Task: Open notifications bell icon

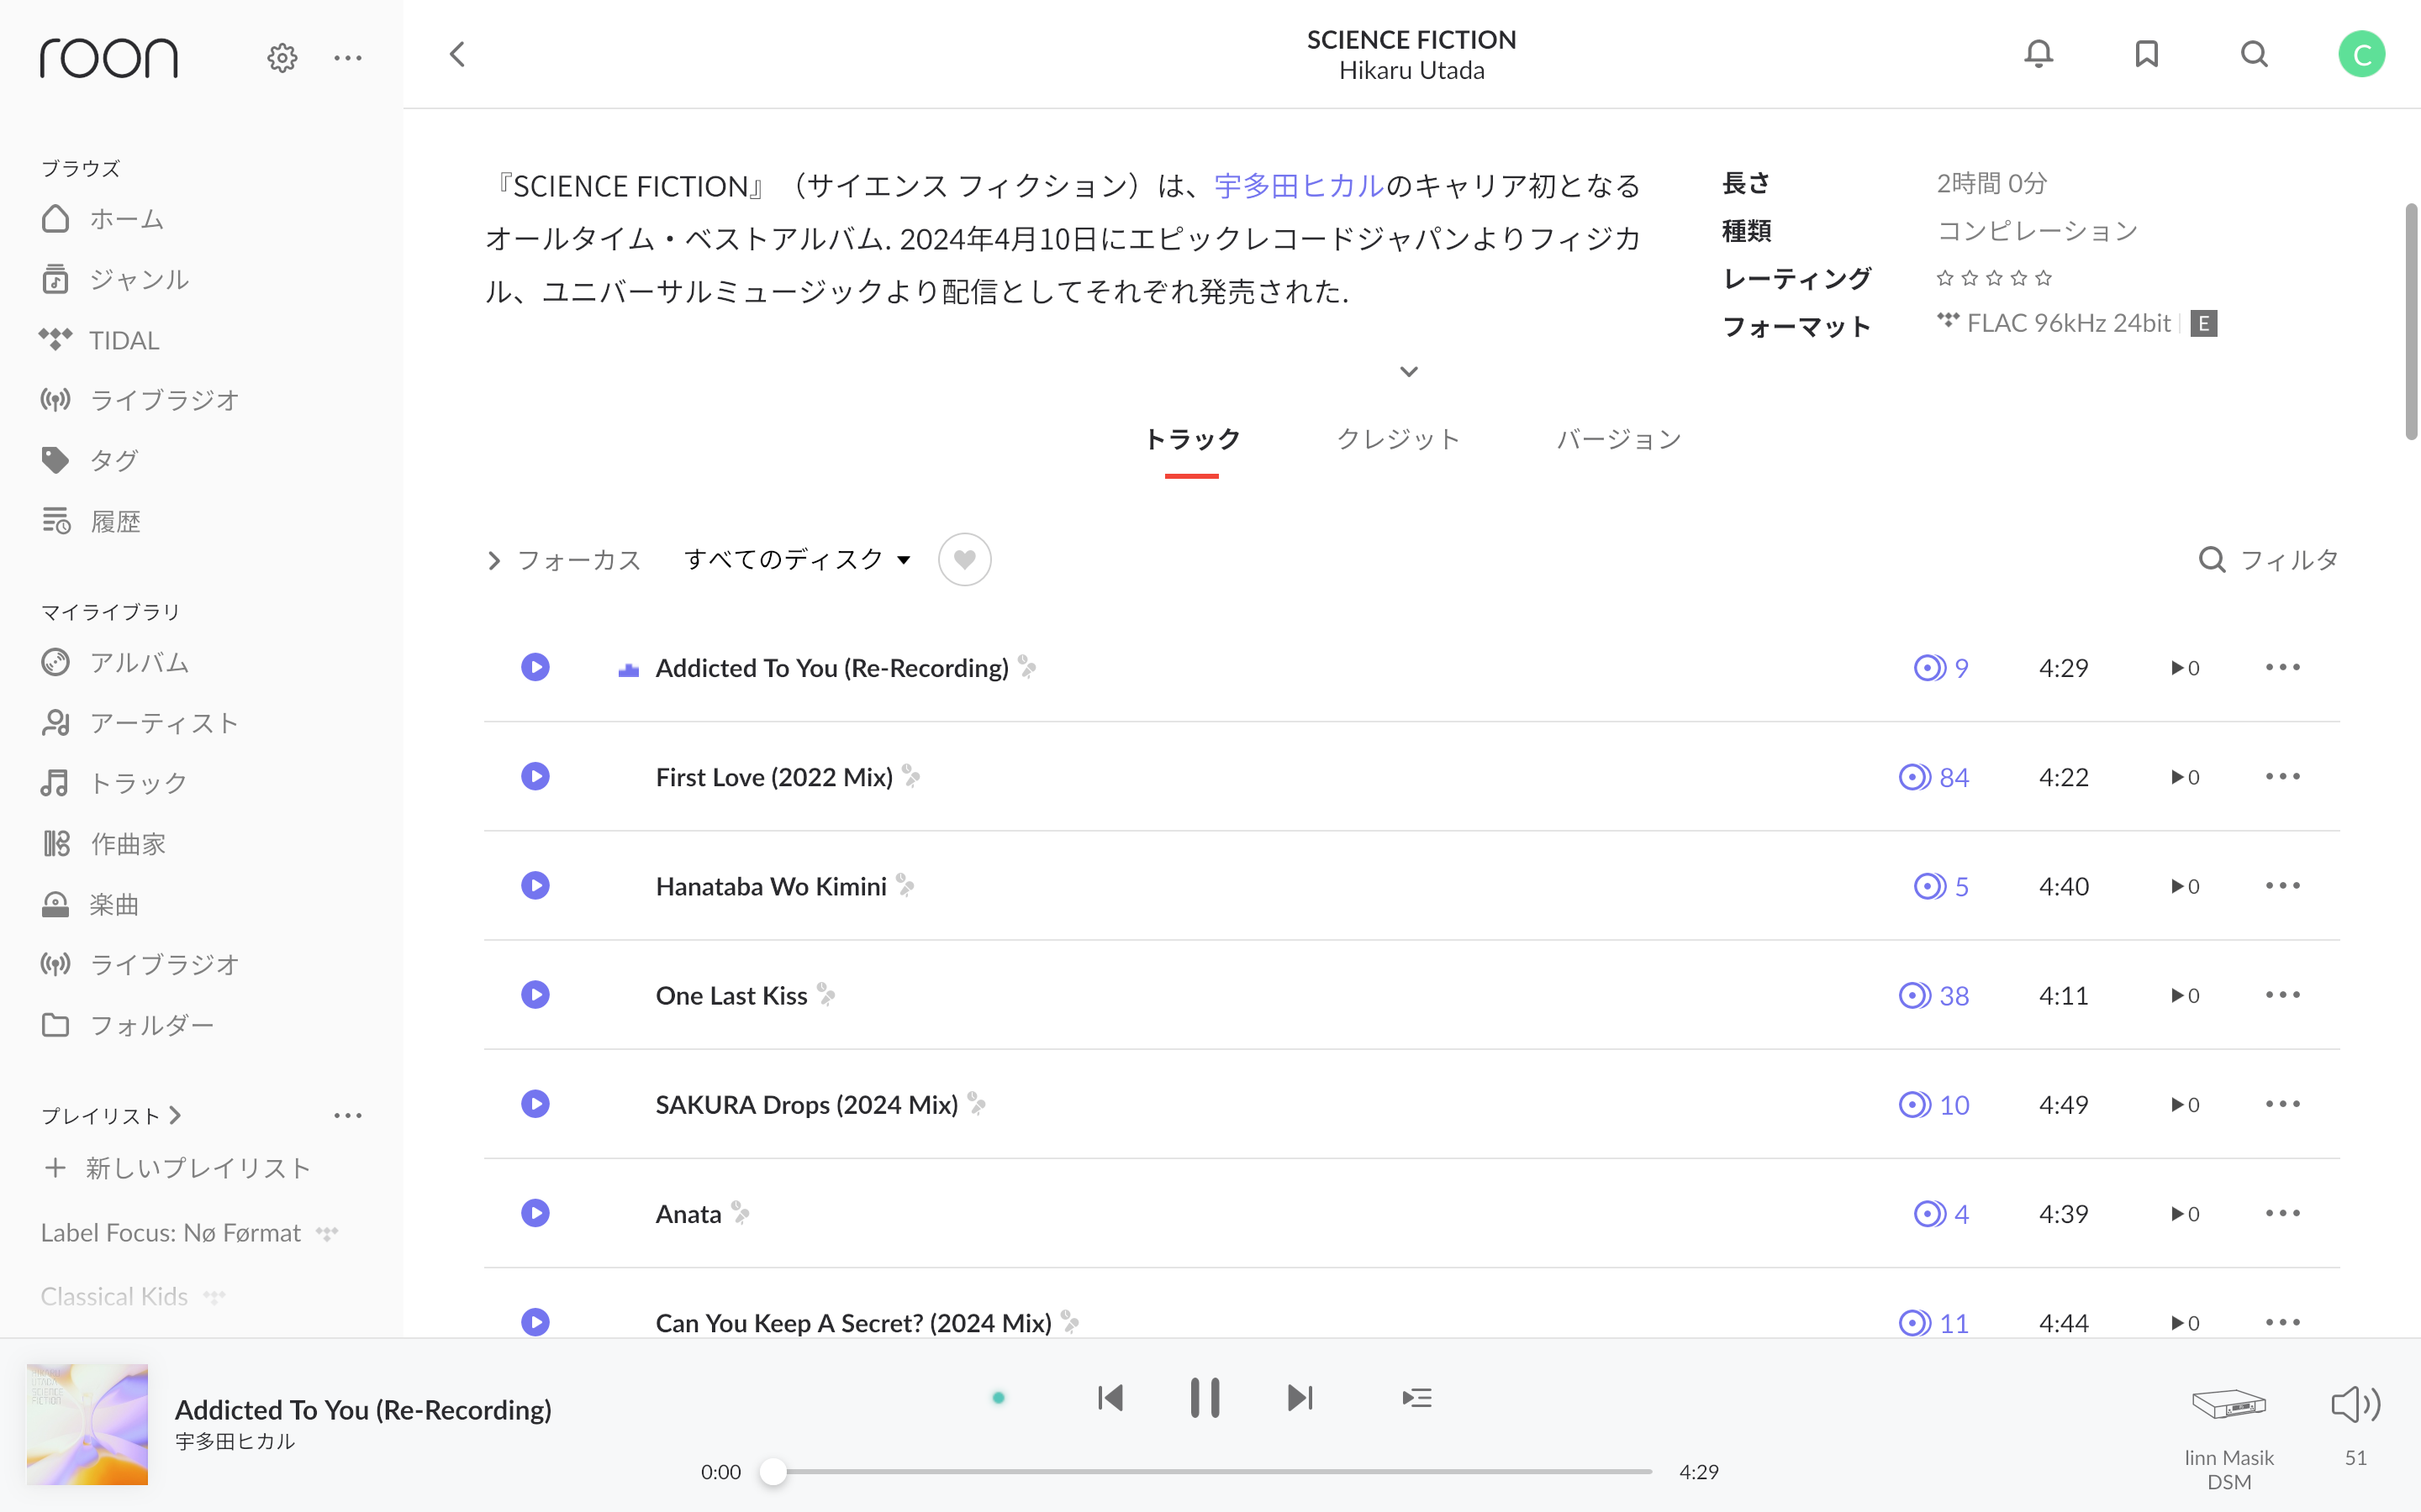Action: [2038, 54]
